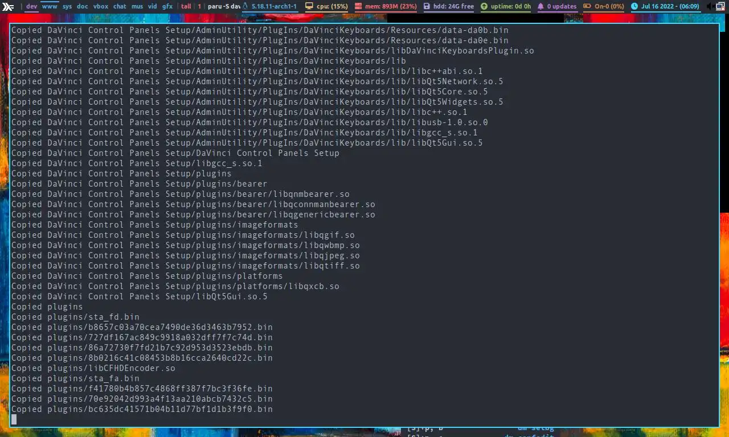The width and height of the screenshot is (729, 437).
Task: Click the line ending libqxcb.so
Action: (175, 286)
